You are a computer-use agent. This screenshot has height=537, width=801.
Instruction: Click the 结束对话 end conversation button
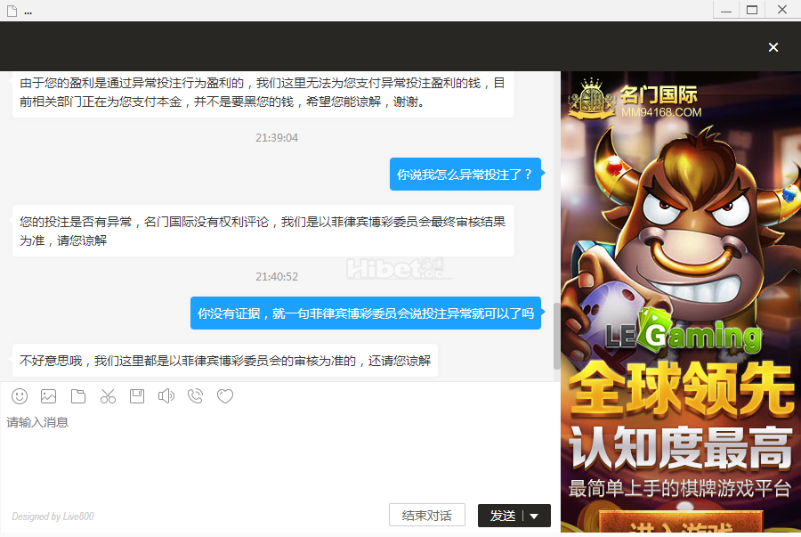click(x=426, y=516)
